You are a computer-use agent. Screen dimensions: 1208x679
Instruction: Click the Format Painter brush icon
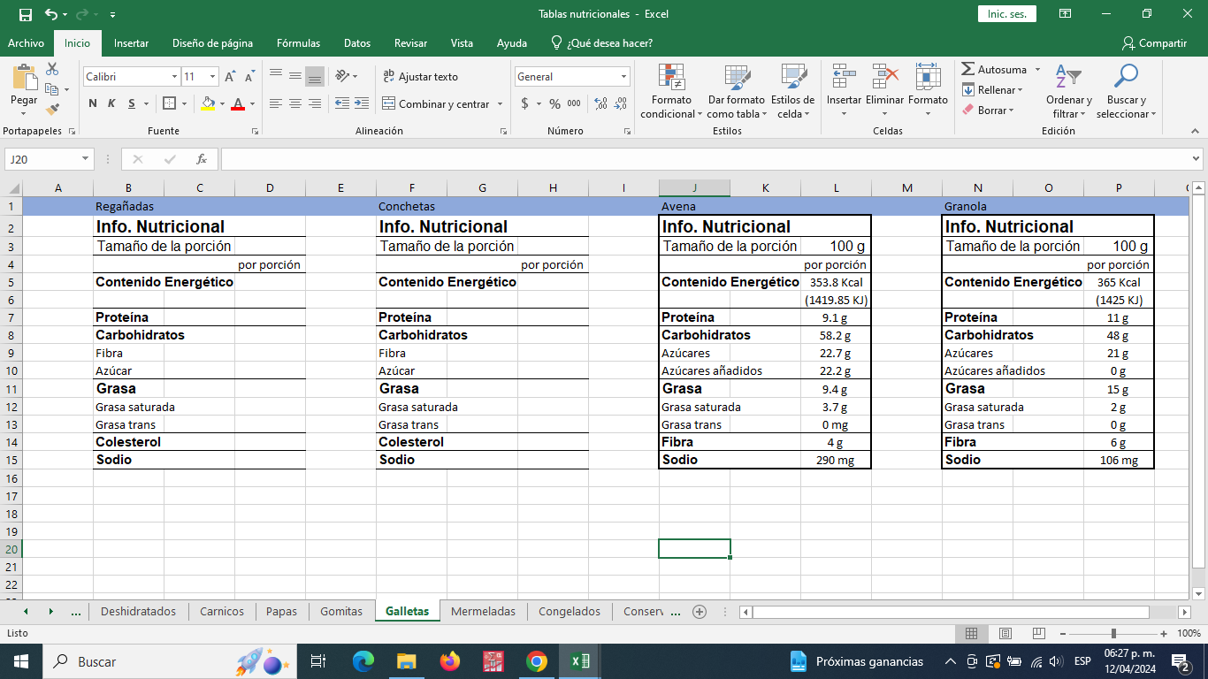[x=52, y=110]
